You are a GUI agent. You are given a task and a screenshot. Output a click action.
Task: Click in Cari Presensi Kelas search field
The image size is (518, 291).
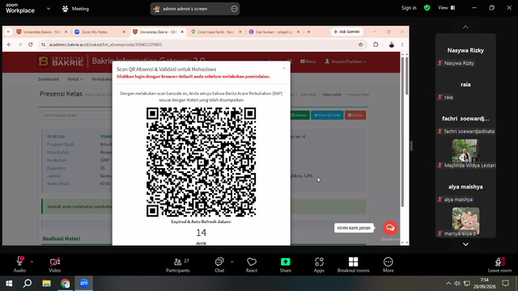click(x=77, y=115)
